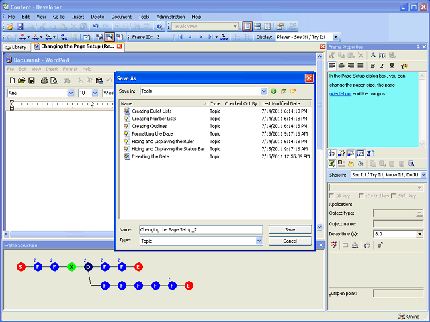Select the Formatting the Date topic row
The height and width of the screenshot is (322, 430).
(x=216, y=134)
